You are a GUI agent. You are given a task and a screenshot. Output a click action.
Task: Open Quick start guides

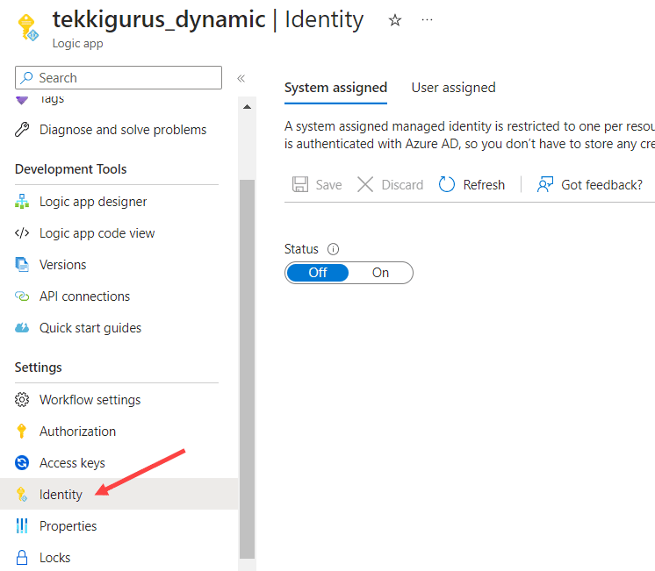(x=90, y=328)
